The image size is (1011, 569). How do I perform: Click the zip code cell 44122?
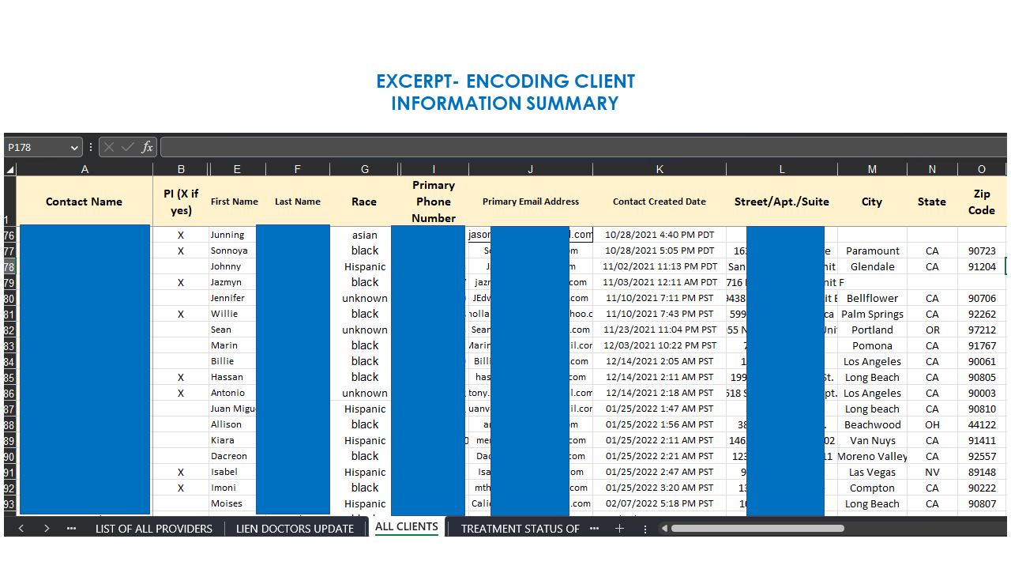[x=982, y=424]
